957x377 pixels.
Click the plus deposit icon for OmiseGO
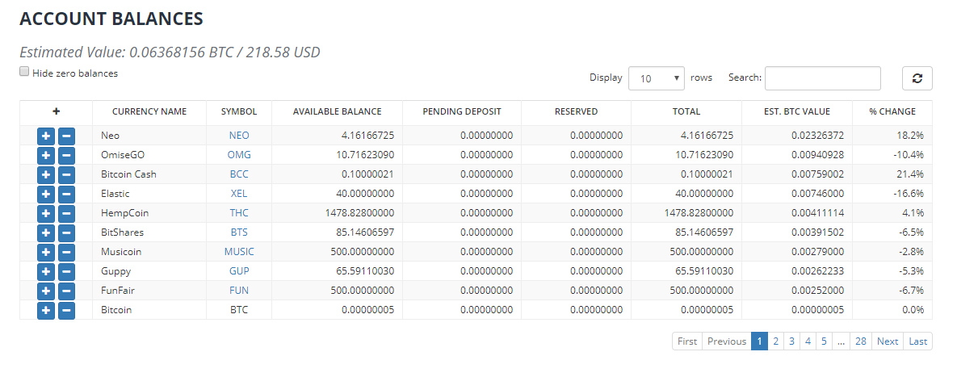[46, 155]
